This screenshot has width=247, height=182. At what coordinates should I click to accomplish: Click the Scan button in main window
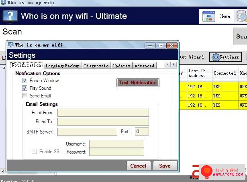coord(240,36)
